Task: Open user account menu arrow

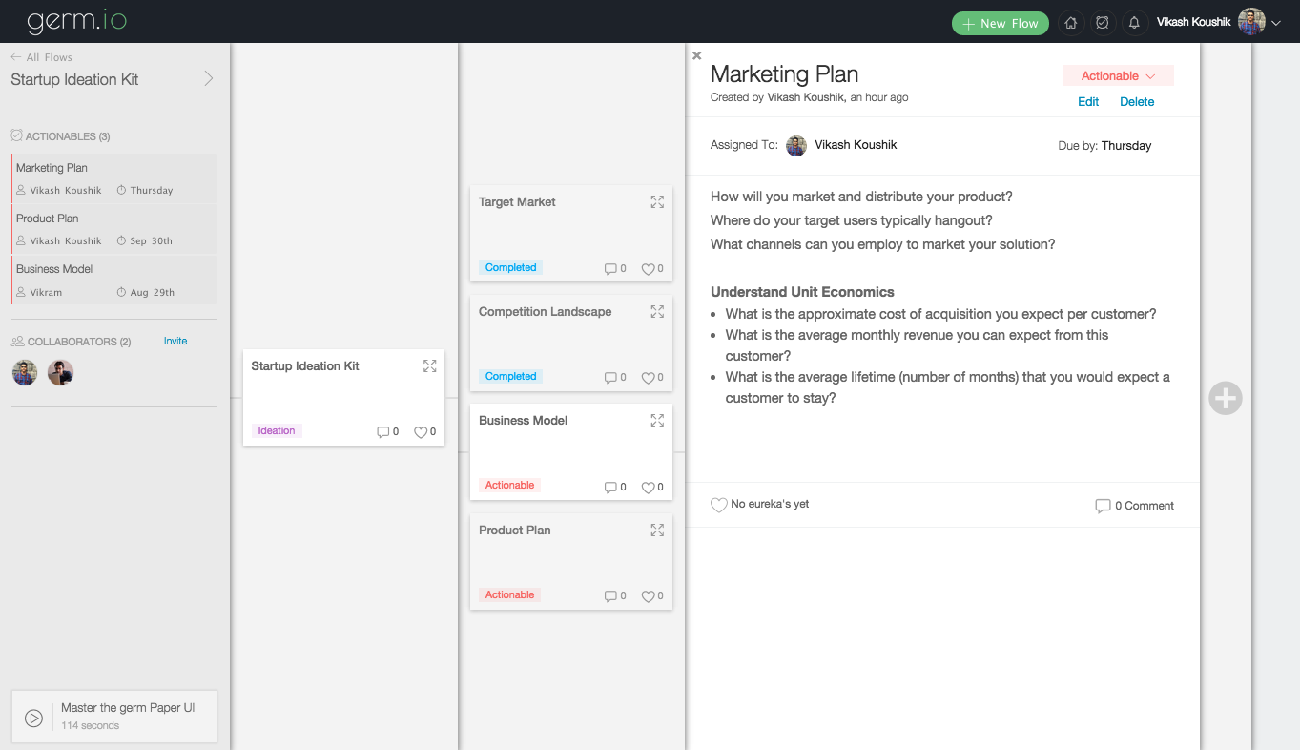Action: [x=1276, y=23]
